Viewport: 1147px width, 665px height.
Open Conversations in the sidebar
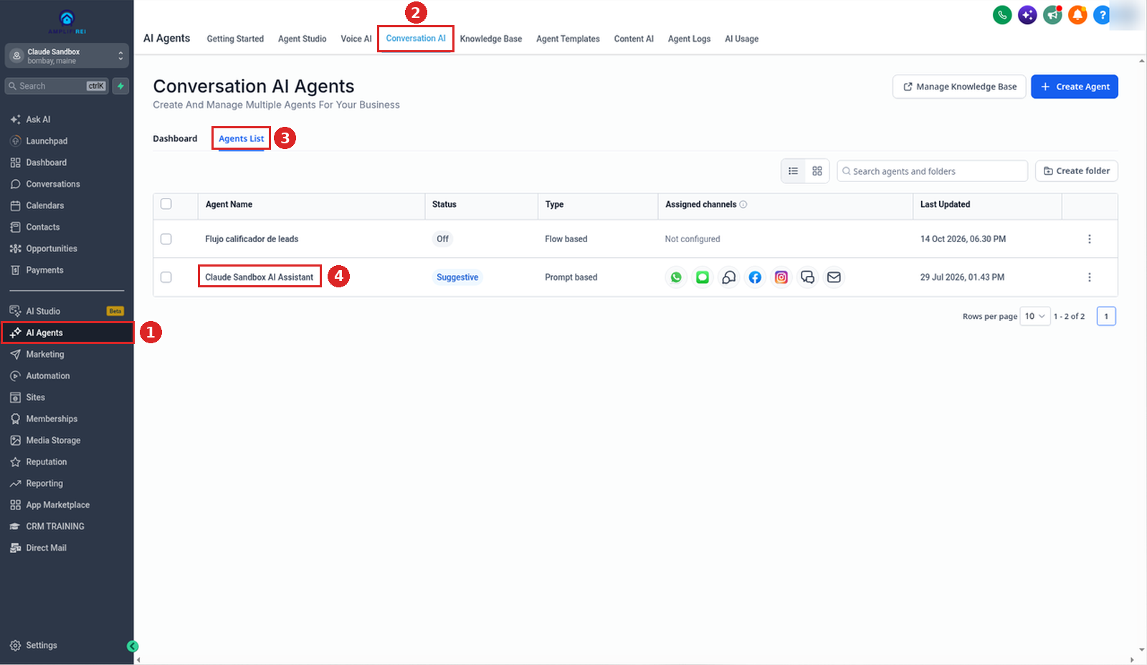(53, 184)
